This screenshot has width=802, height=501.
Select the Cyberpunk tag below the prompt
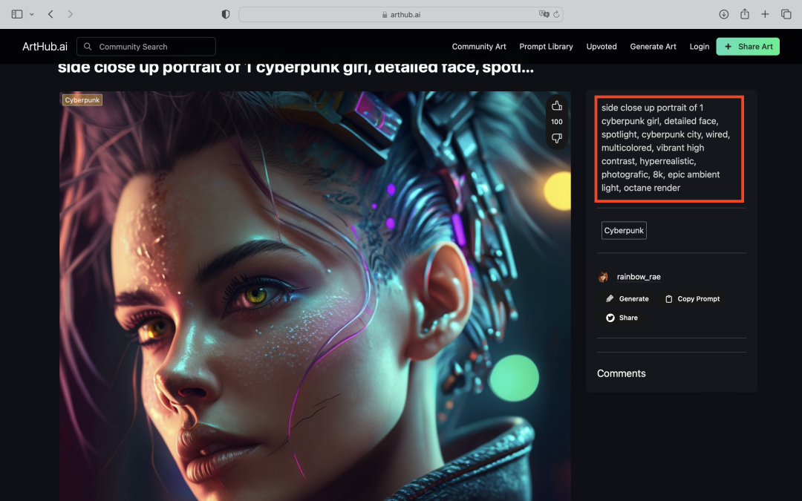pyautogui.click(x=624, y=231)
